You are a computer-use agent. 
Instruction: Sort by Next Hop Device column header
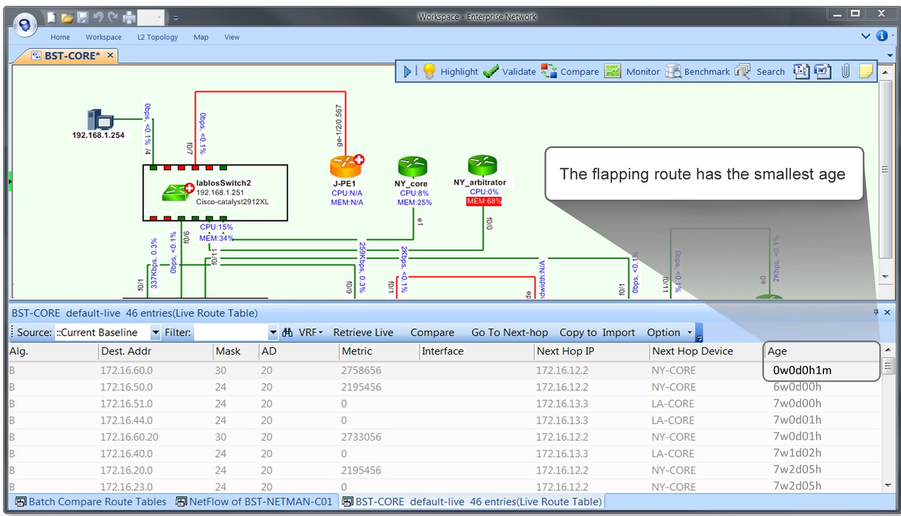(x=706, y=351)
